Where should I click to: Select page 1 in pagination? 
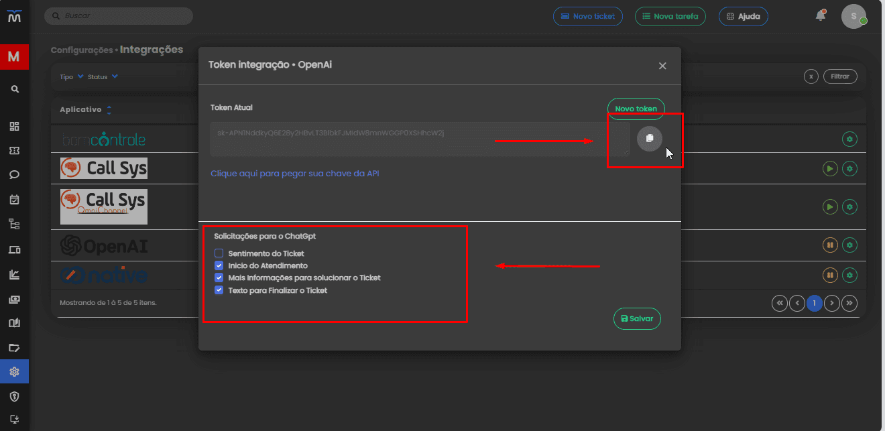point(815,303)
